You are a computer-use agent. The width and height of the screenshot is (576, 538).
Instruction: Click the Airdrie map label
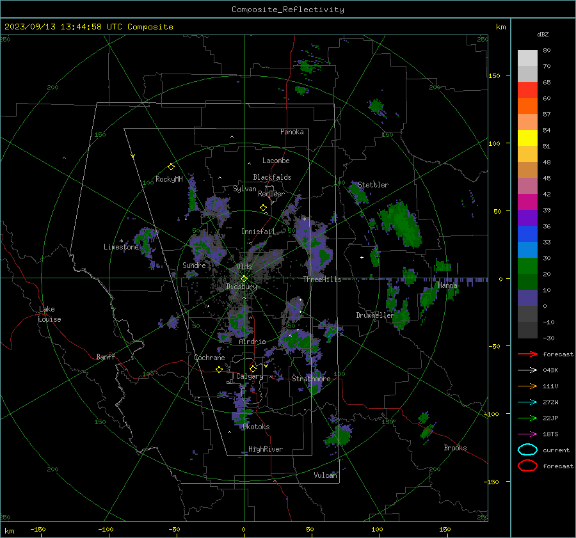pos(252,342)
